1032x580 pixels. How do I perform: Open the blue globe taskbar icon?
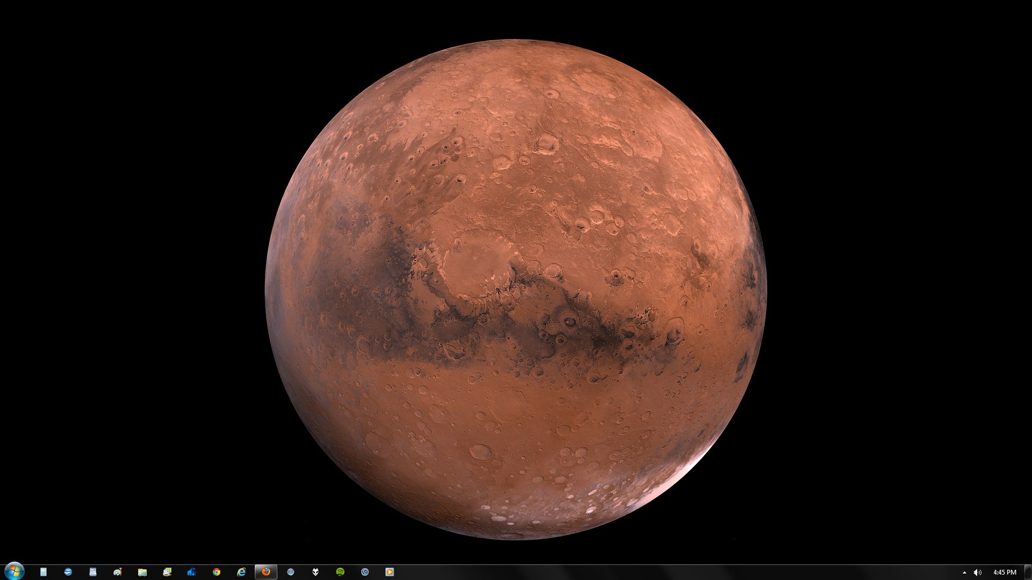pos(68,572)
